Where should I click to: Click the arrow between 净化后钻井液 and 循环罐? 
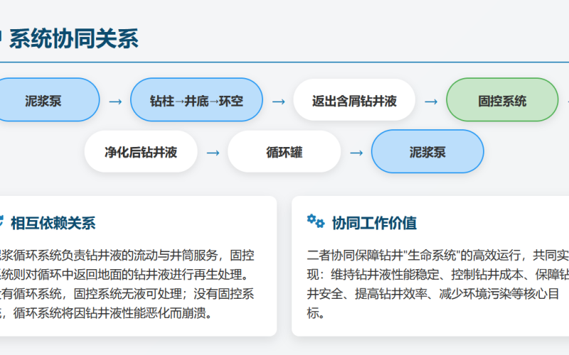click(213, 153)
